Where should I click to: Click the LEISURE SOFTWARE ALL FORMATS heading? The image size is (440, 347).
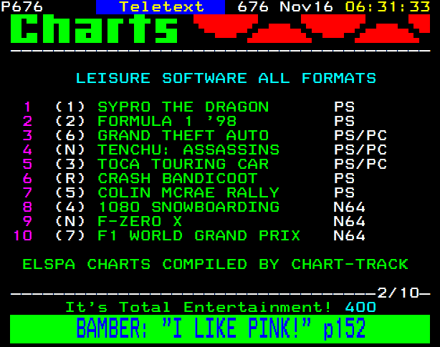pos(226,78)
